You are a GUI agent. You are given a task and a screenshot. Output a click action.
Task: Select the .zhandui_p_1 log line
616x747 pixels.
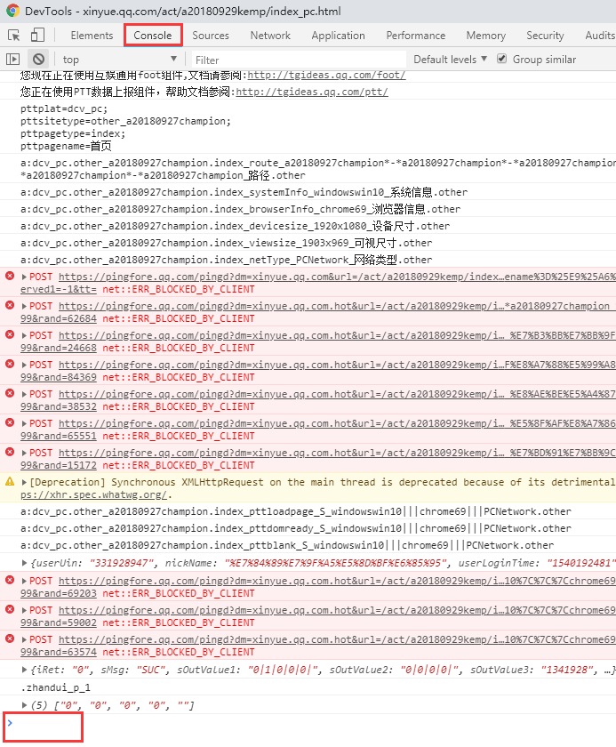[55, 687]
